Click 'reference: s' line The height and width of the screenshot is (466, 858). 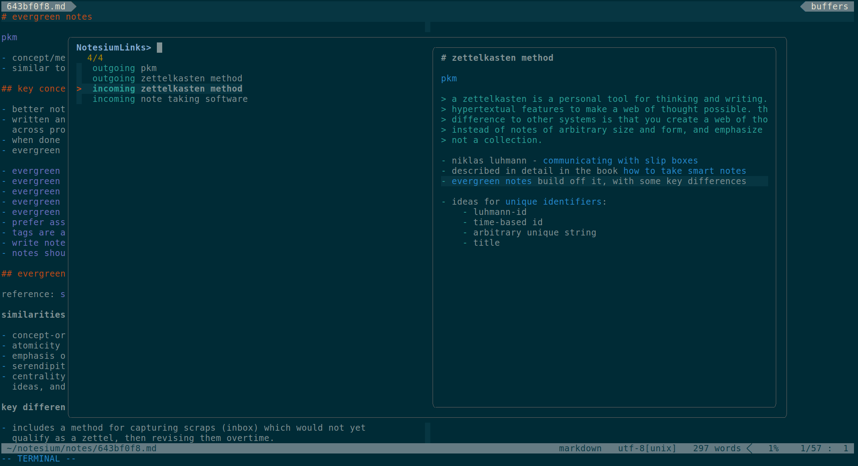point(34,294)
